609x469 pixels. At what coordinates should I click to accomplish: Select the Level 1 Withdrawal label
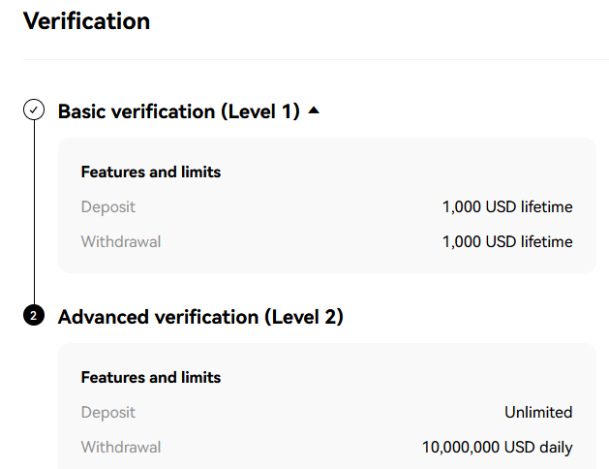[121, 241]
